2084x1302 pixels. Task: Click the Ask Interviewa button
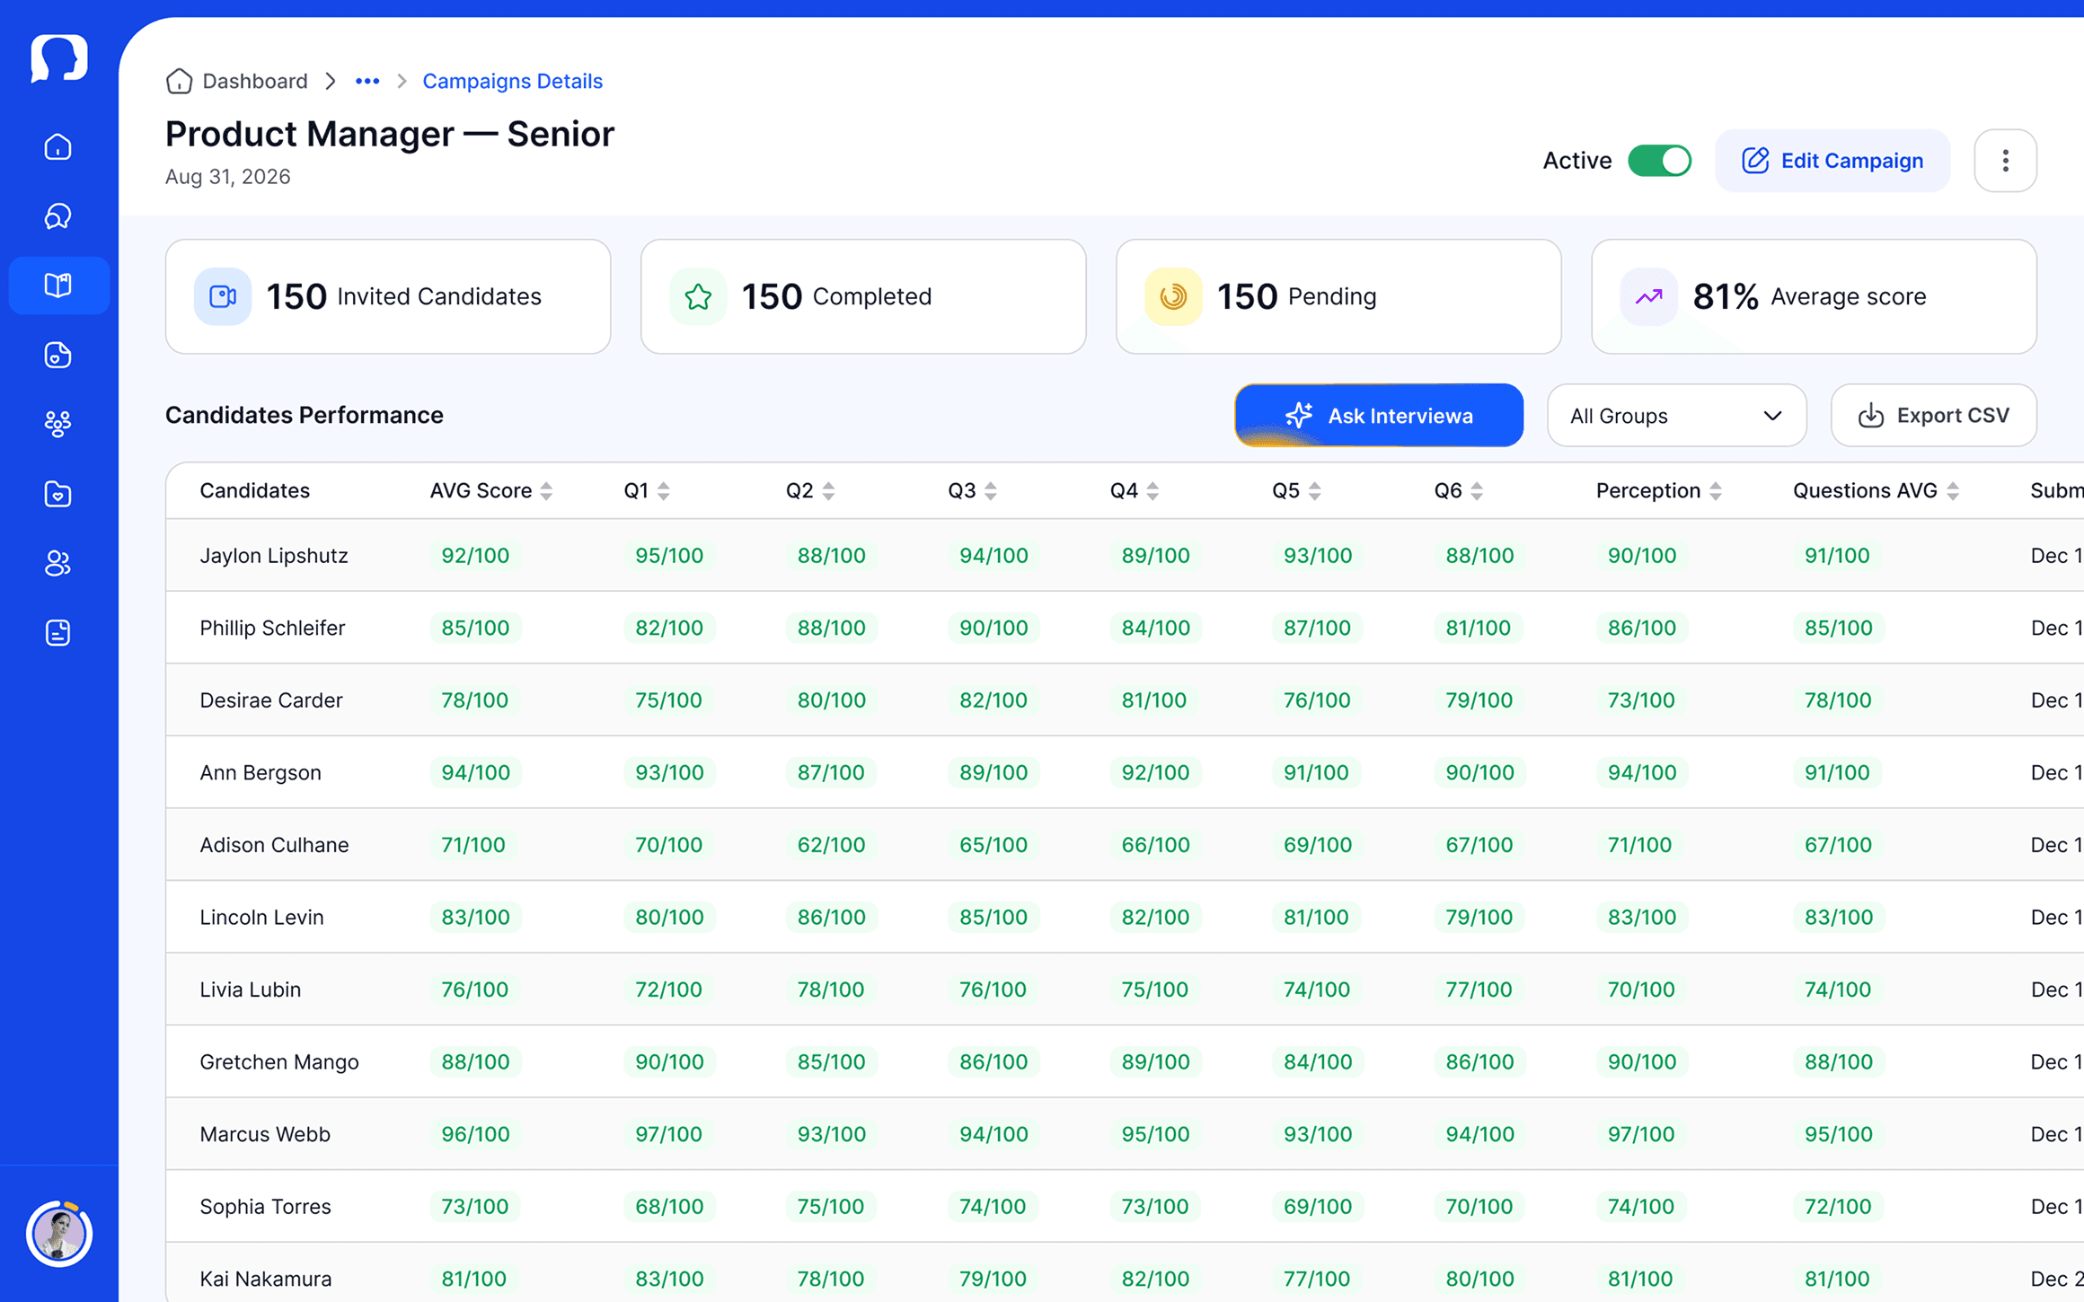(1379, 416)
